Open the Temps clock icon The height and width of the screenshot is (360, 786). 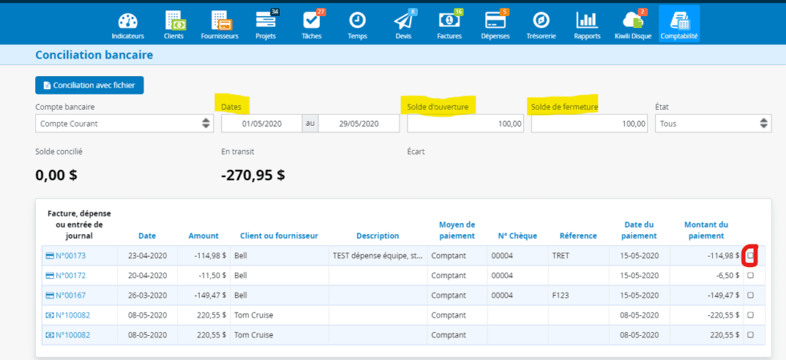pyautogui.click(x=358, y=24)
